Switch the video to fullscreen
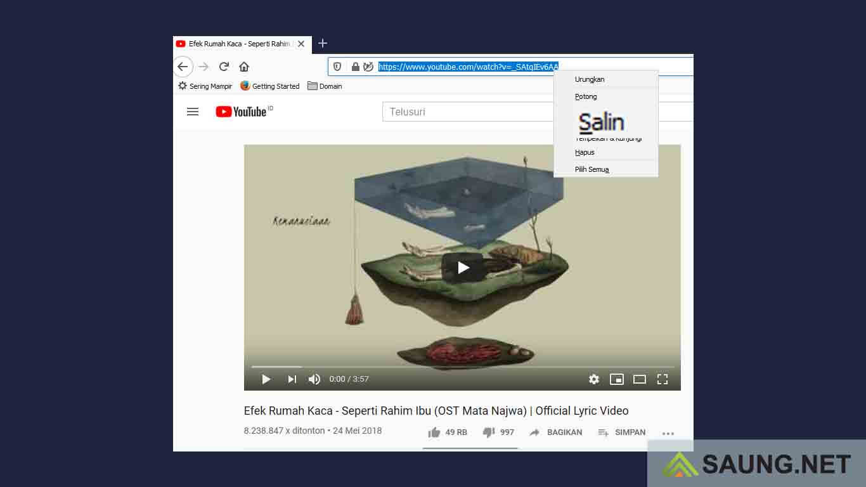Screen dimensions: 866x487 coord(662,379)
